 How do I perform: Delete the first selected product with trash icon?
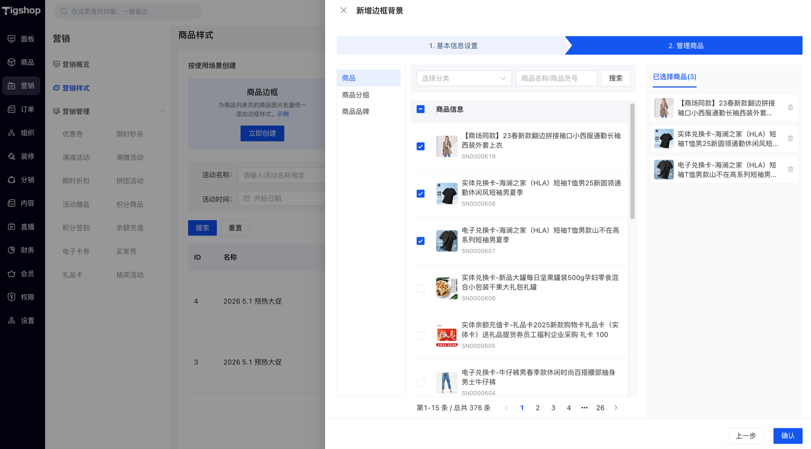790,107
